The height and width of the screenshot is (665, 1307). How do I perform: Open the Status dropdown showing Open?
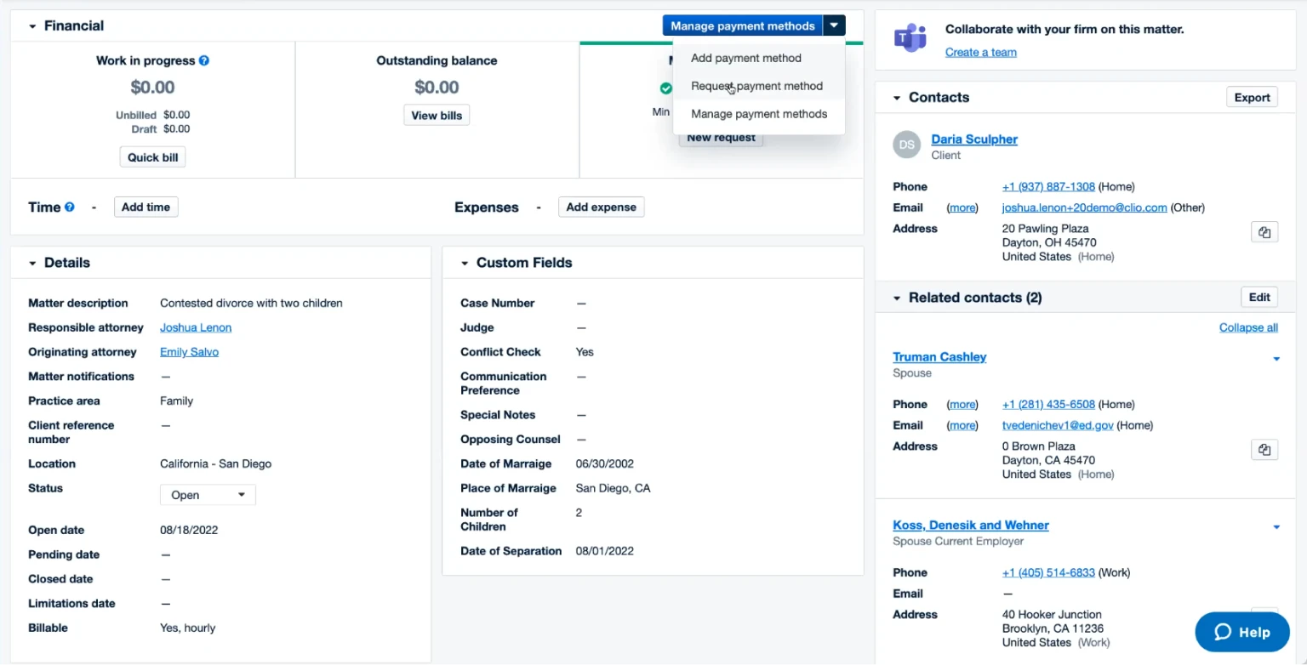coord(208,494)
